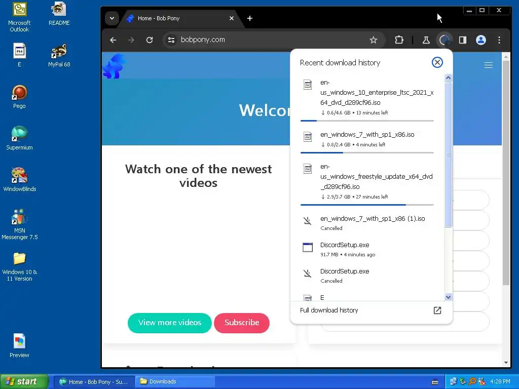
Task: Click the on-screen keyboard tray icon
Action: pos(435,382)
